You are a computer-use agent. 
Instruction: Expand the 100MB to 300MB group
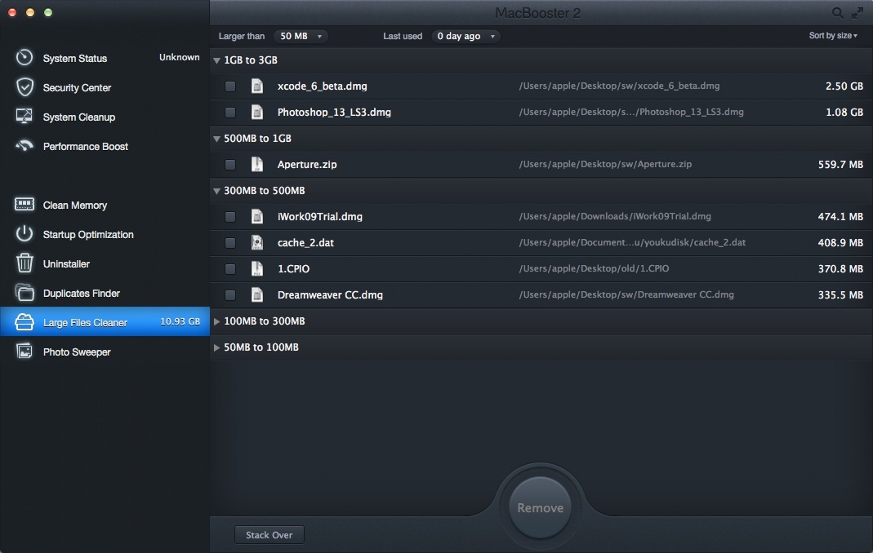(x=217, y=321)
